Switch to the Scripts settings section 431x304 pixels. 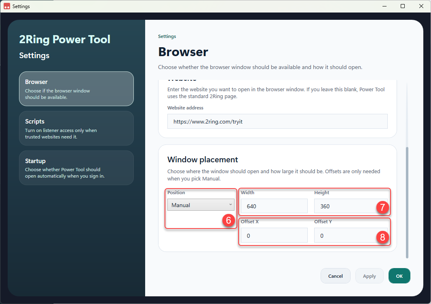[76, 128]
